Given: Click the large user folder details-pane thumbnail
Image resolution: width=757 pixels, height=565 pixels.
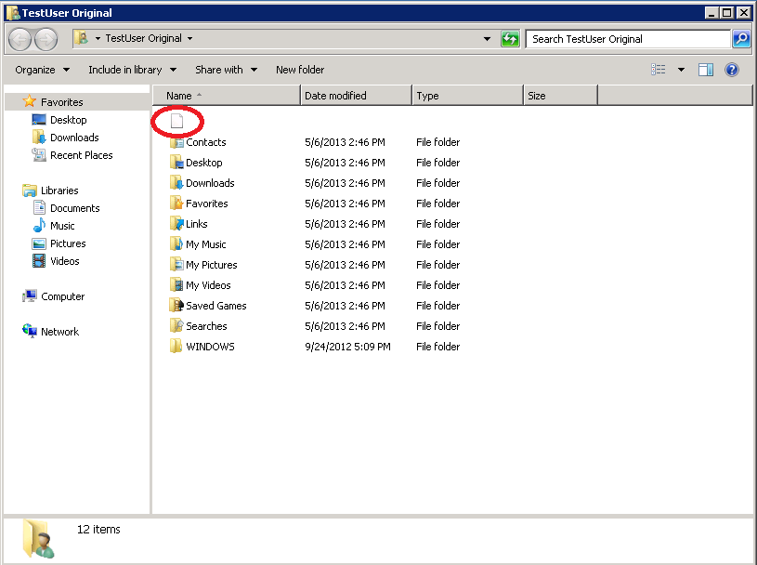Looking at the screenshot, I should pos(38,538).
